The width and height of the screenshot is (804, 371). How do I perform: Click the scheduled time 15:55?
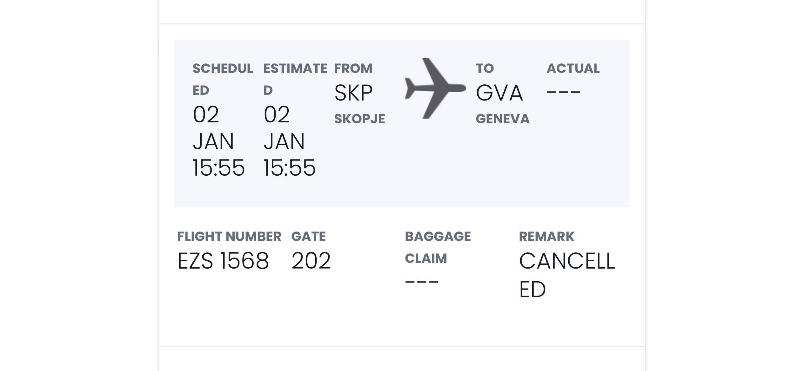tap(219, 167)
